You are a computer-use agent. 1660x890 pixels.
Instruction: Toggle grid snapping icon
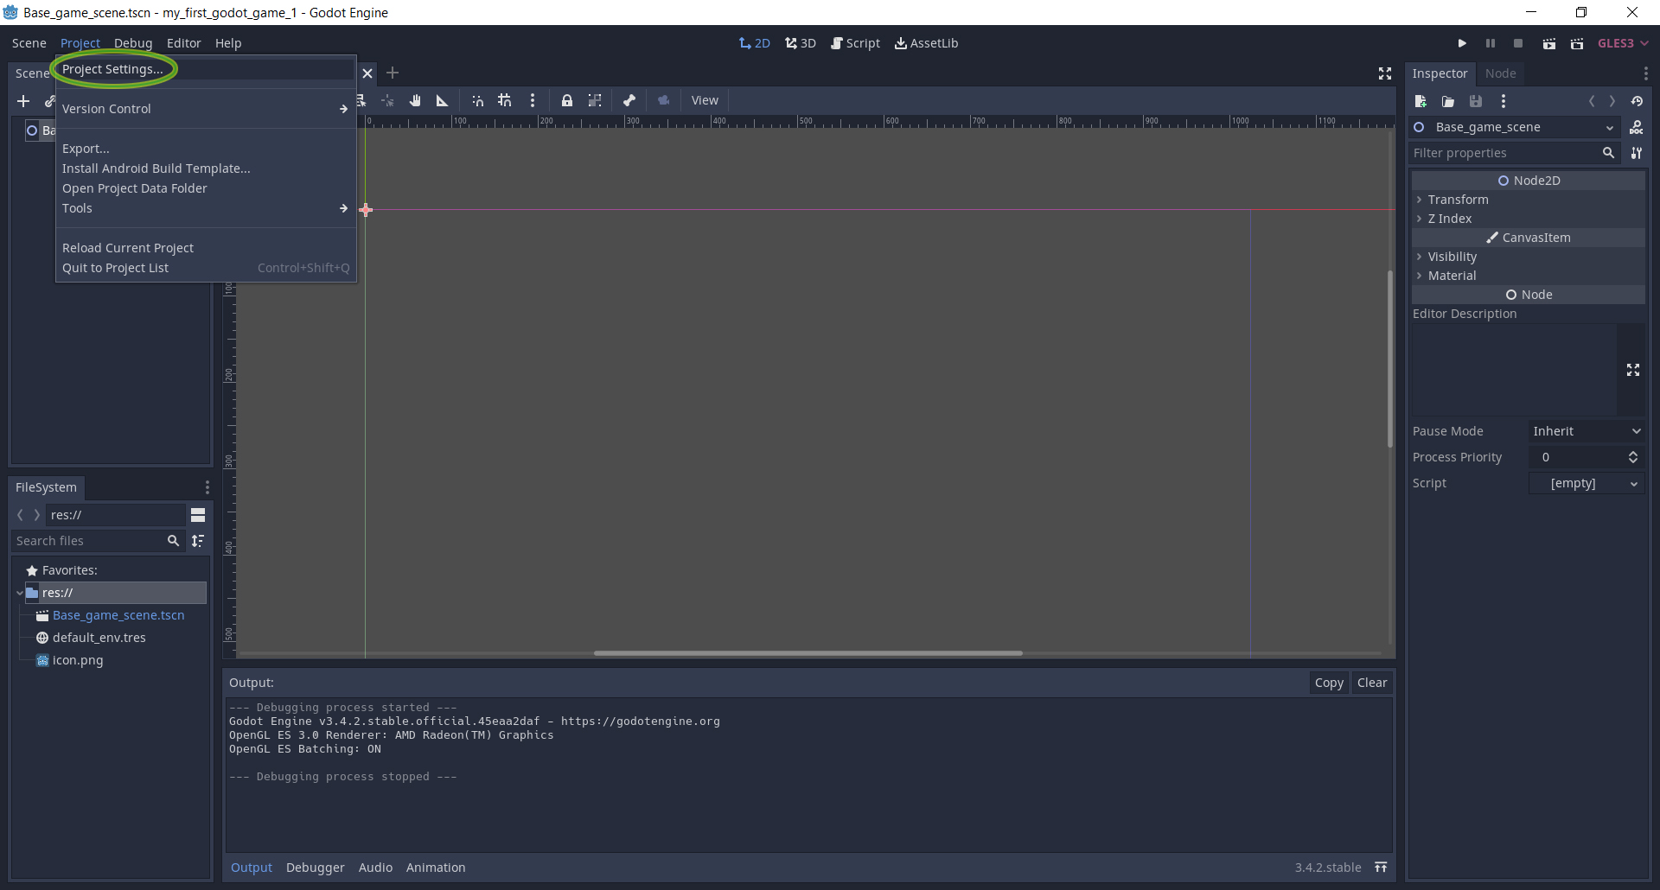point(505,100)
